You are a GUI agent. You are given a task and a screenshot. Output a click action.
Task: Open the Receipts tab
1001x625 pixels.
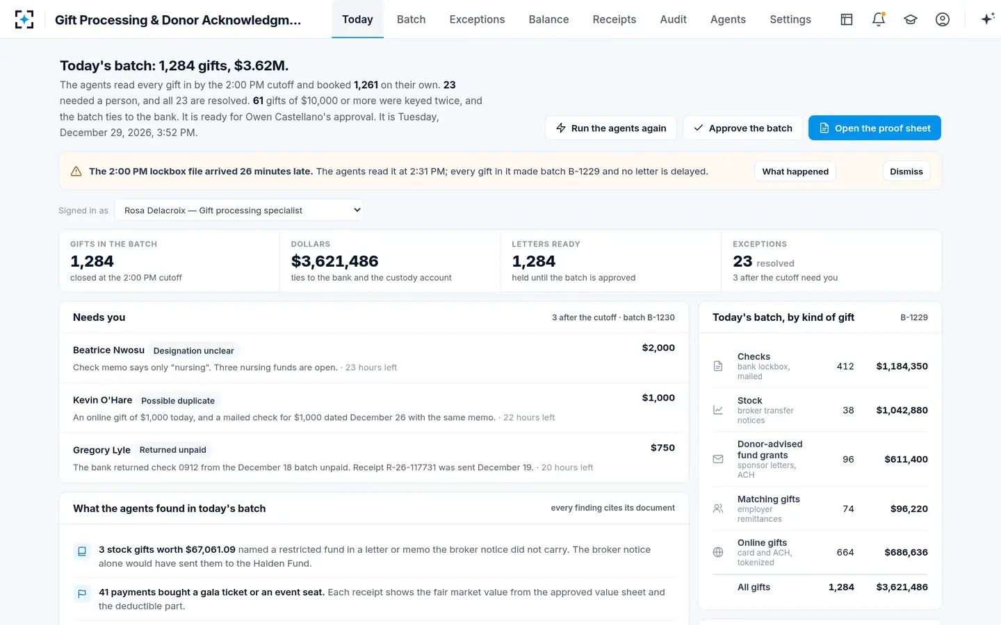tap(615, 19)
